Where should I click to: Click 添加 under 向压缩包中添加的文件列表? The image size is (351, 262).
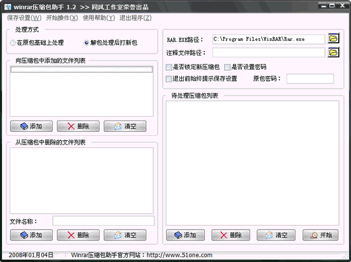click(31, 126)
